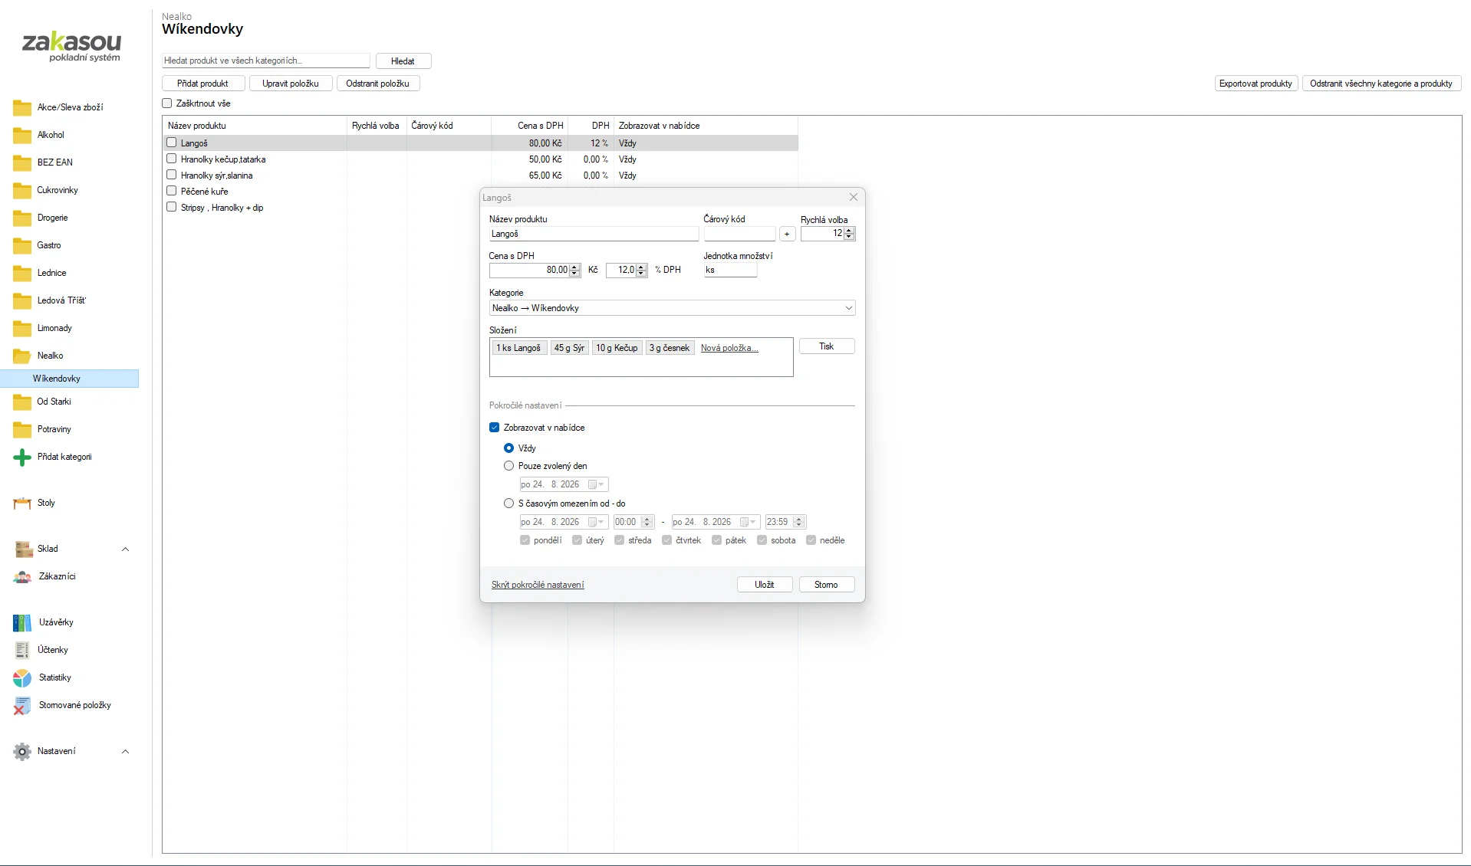Image resolution: width=1471 pixels, height=866 pixels.
Task: Toggle the Zaškrtnout vše checkbox
Action: 167,103
